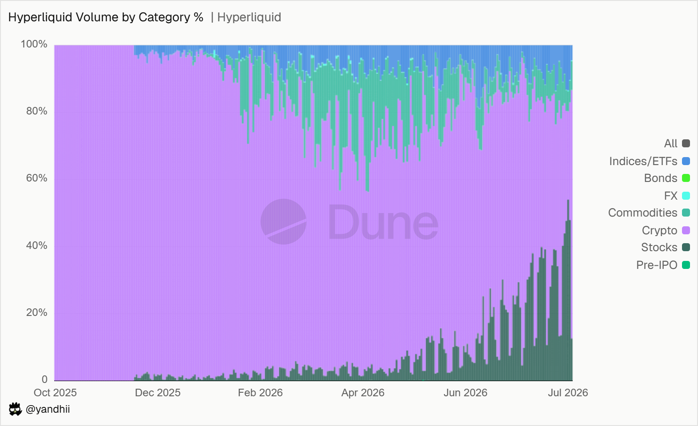Viewport: 698px width, 426px height.
Task: Select the FX legend label
Action: [x=670, y=196]
